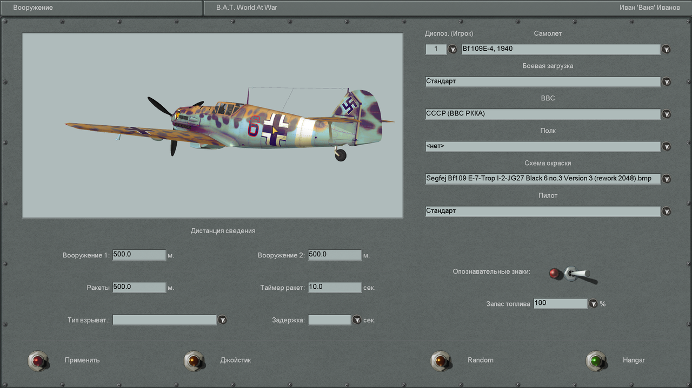The image size is (692, 388).
Task: Open the Самолет aircraft dropdown arrow
Action: (x=667, y=49)
